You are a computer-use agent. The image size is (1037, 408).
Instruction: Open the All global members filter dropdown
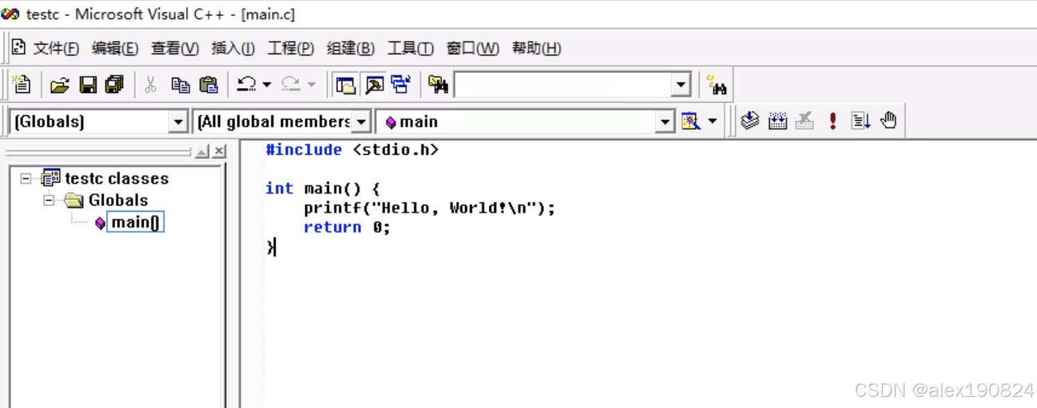coord(361,122)
